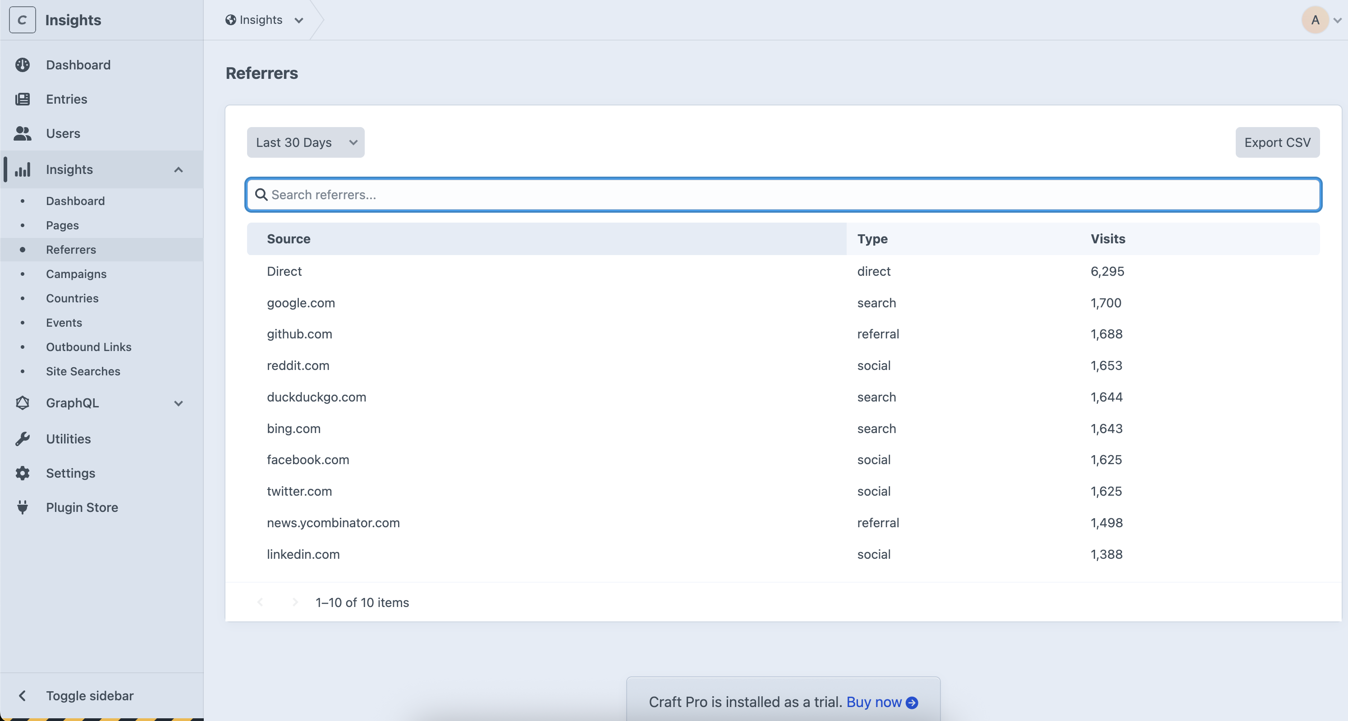Click the Entries newspaper icon
The height and width of the screenshot is (721, 1348).
point(23,99)
